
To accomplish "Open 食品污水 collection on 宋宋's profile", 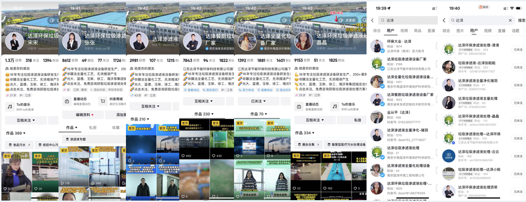I will 19,145.
